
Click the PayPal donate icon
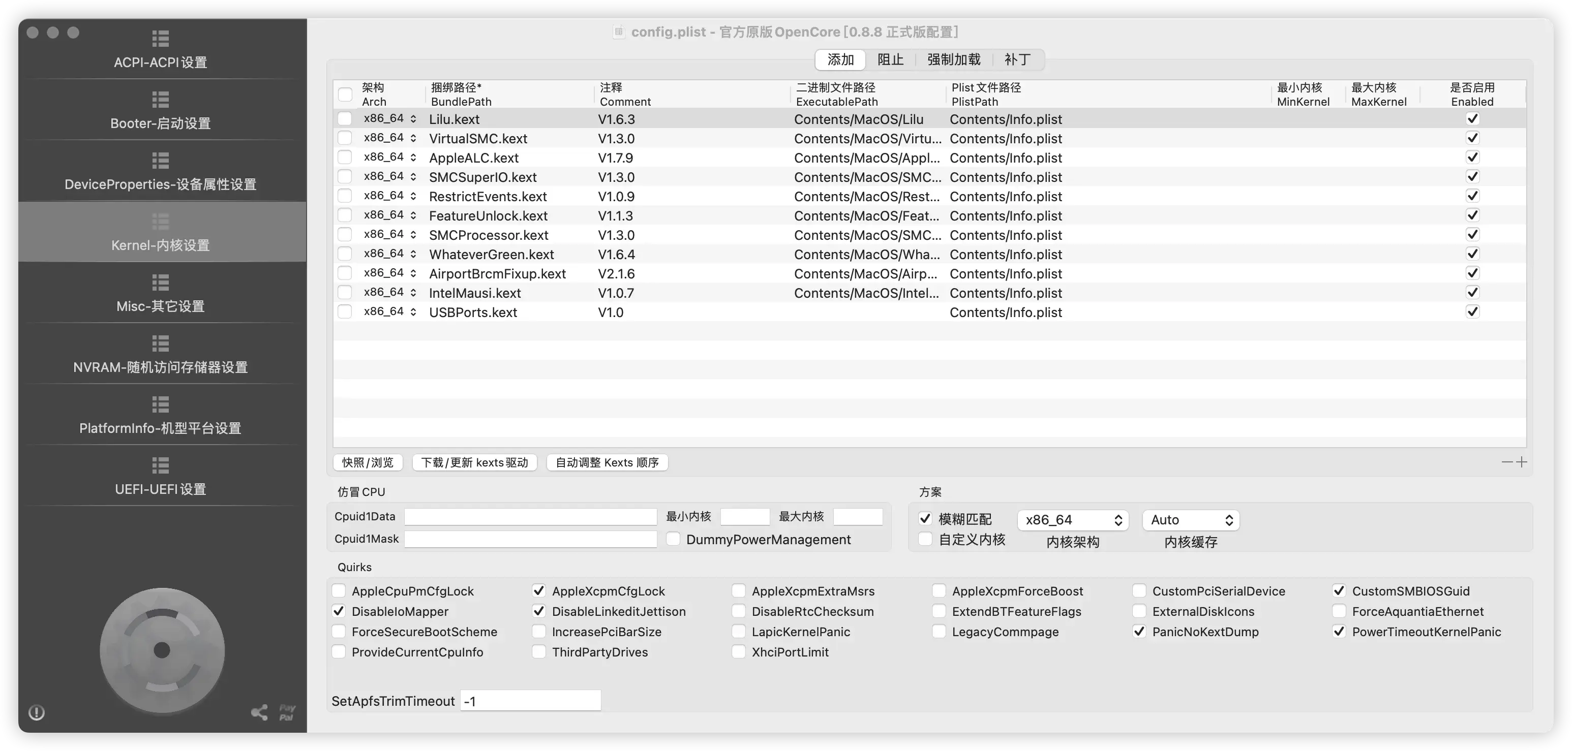287,712
